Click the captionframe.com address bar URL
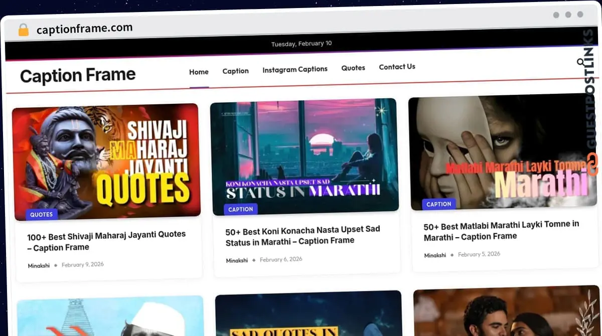This screenshot has width=602, height=336. coord(84,29)
